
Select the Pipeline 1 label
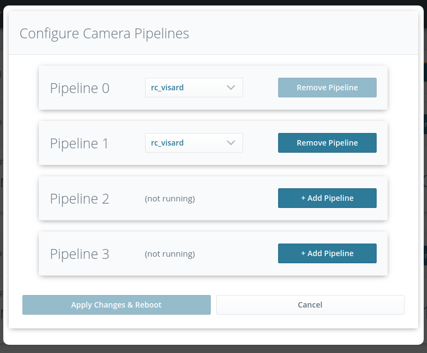(x=79, y=143)
